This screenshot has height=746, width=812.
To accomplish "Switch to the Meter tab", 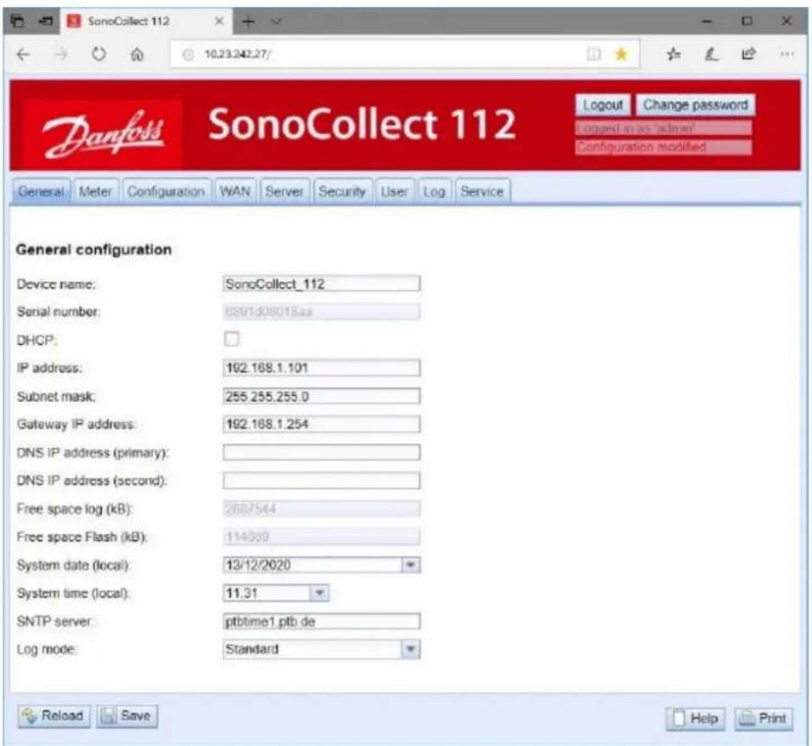I will coord(96,192).
